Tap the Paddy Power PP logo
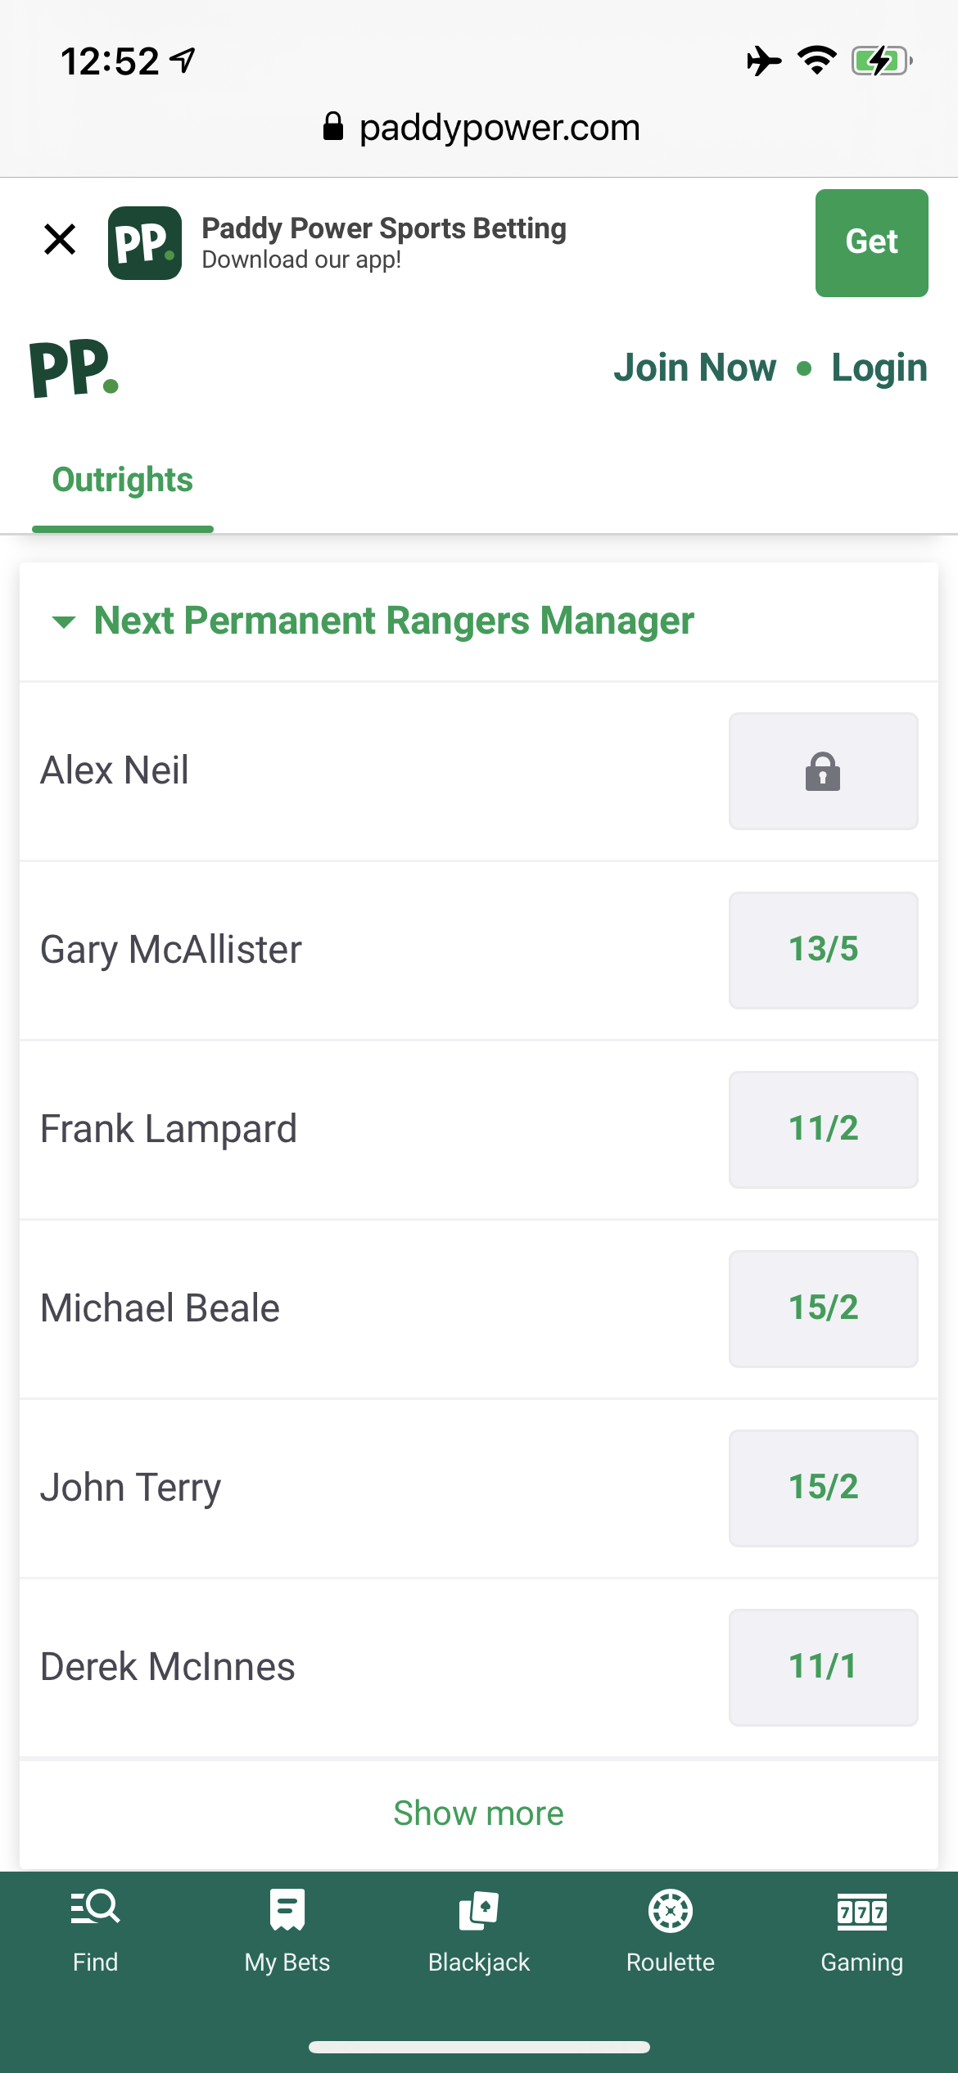This screenshot has width=958, height=2073. [74, 368]
